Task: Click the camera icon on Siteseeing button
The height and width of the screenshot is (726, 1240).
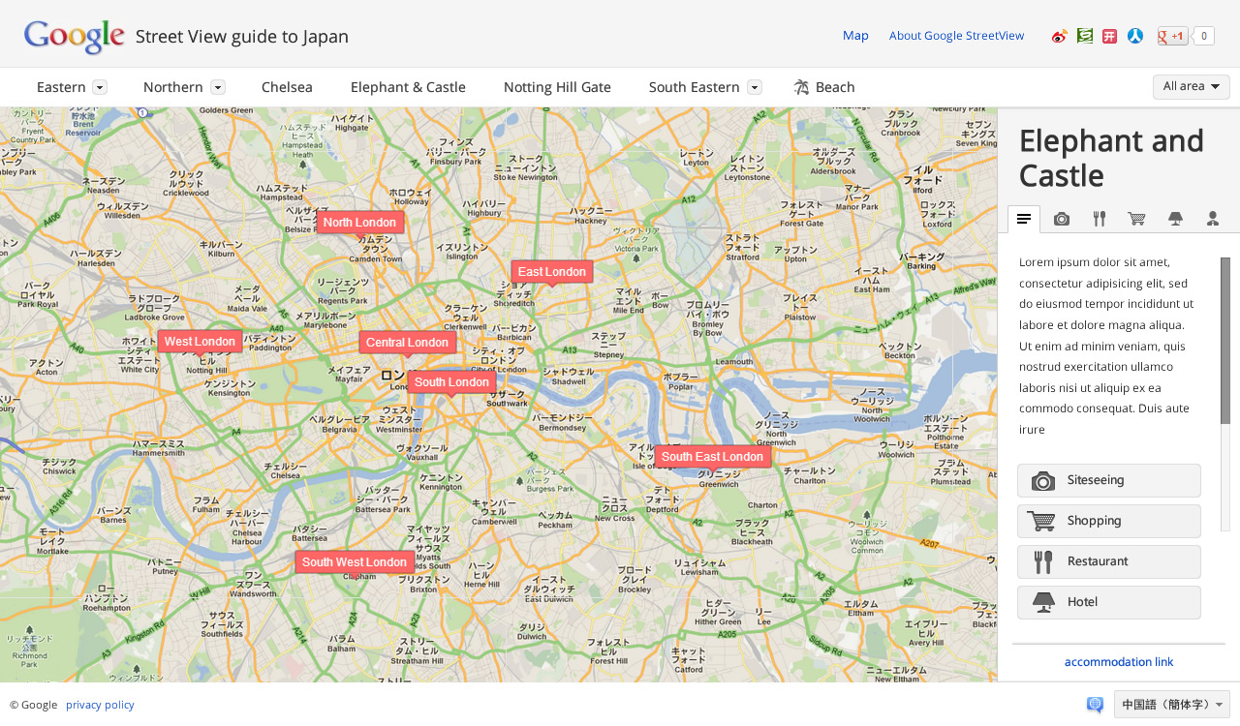Action: tap(1043, 481)
